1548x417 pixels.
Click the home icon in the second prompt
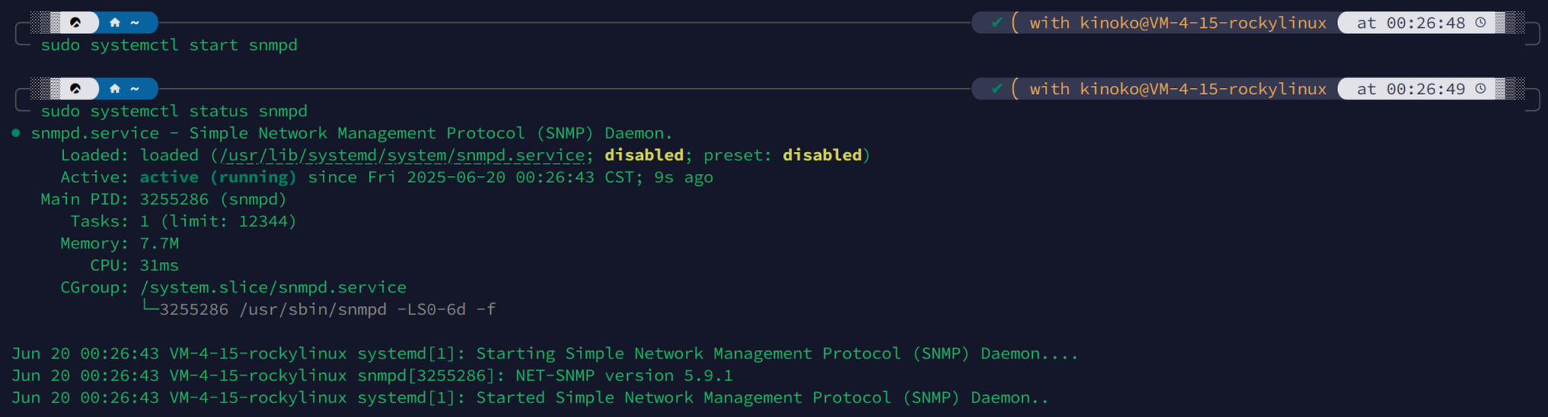(115, 89)
